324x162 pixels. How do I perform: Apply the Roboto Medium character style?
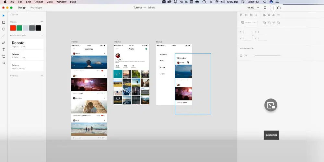[27, 56]
